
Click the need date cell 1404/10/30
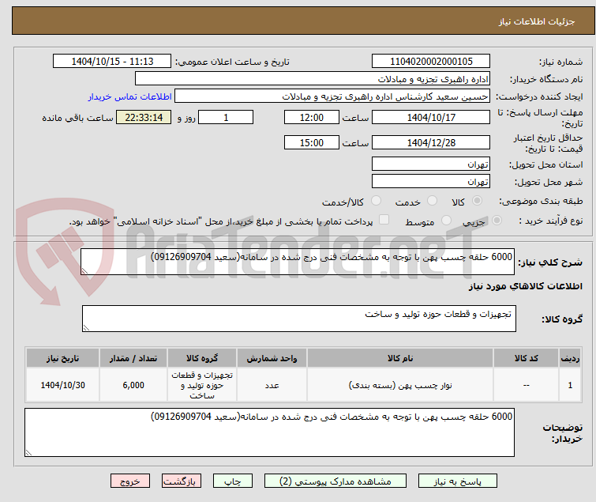[62, 385]
